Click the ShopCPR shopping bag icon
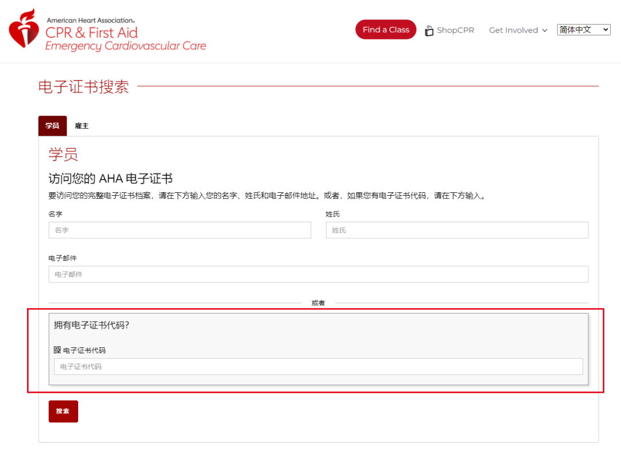Image resolution: width=621 pixels, height=449 pixels. coord(429,30)
